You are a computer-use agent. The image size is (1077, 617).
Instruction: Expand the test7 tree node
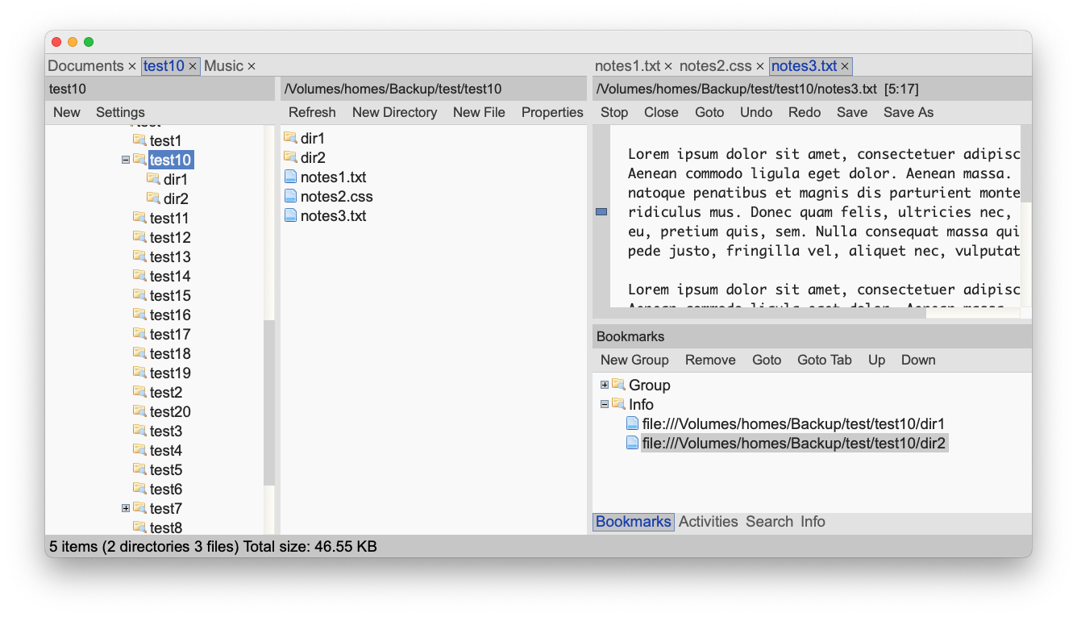click(x=126, y=508)
